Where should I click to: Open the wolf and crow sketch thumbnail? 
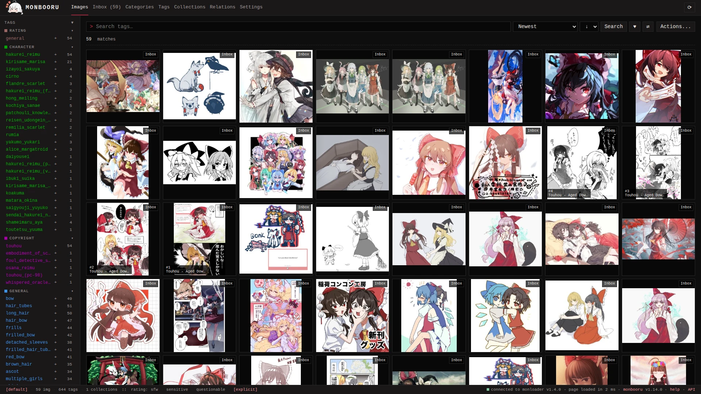point(199,86)
